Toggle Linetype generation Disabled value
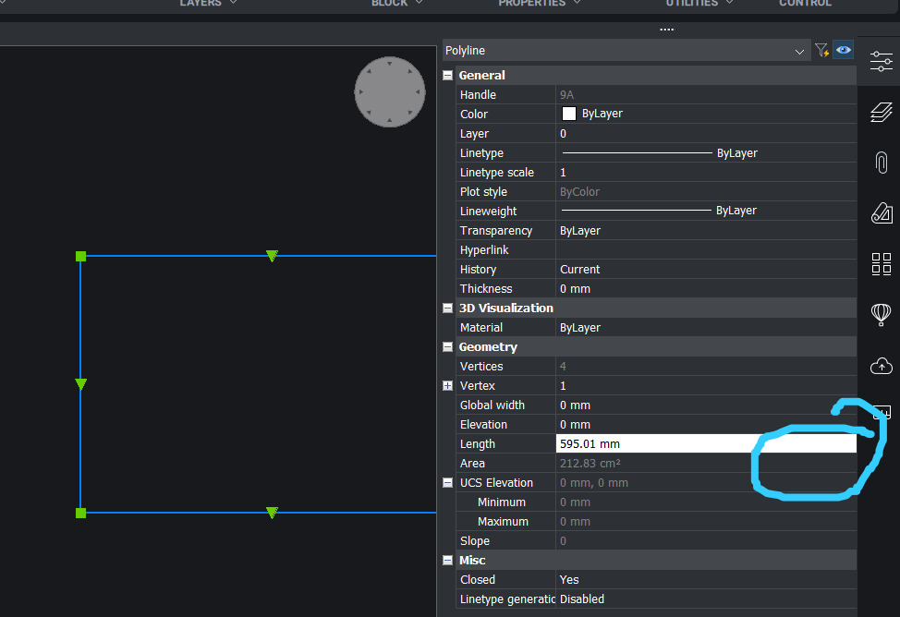Screen dimensions: 900x617 coord(582,599)
